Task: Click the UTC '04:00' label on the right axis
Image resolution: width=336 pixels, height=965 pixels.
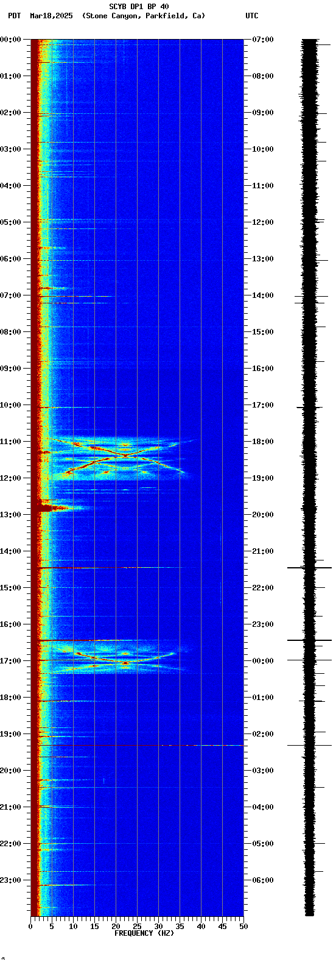Action: tap(262, 807)
